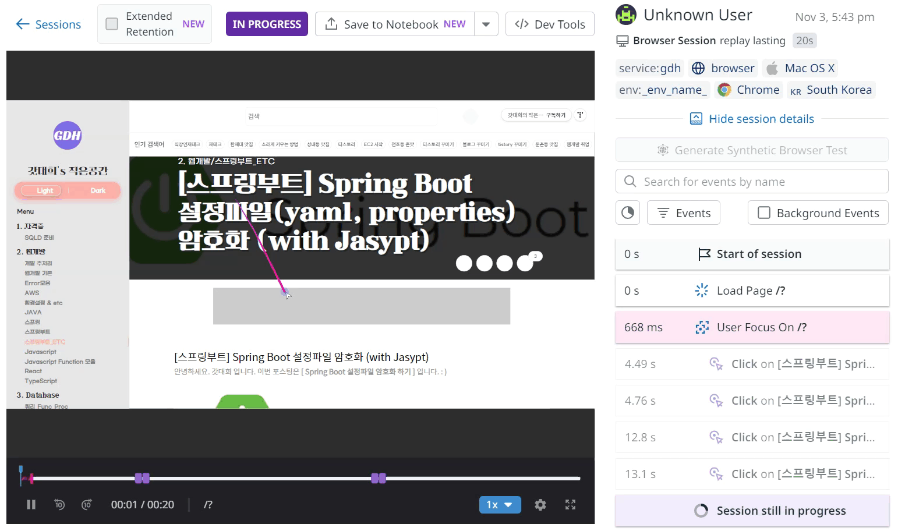Enable the Extended Retention checkbox
The image size is (898, 531).
click(x=112, y=24)
